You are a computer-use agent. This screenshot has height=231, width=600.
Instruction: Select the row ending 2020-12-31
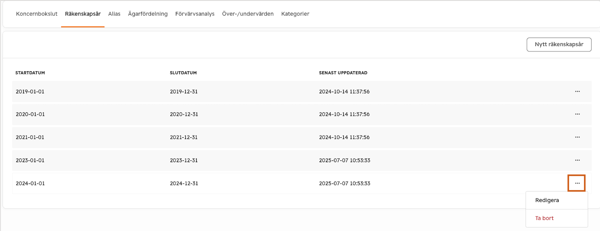coord(301,114)
